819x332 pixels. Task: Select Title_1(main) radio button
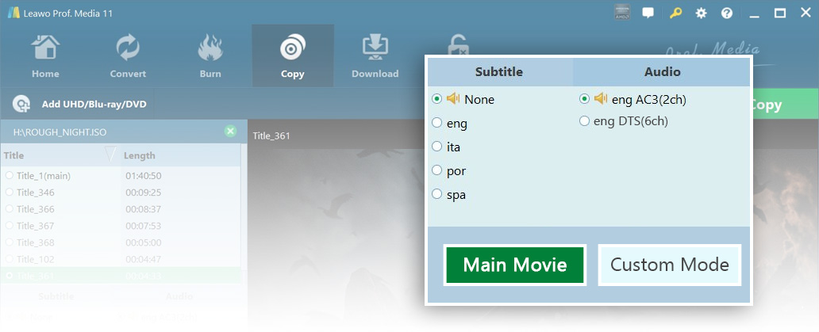pyautogui.click(x=9, y=176)
